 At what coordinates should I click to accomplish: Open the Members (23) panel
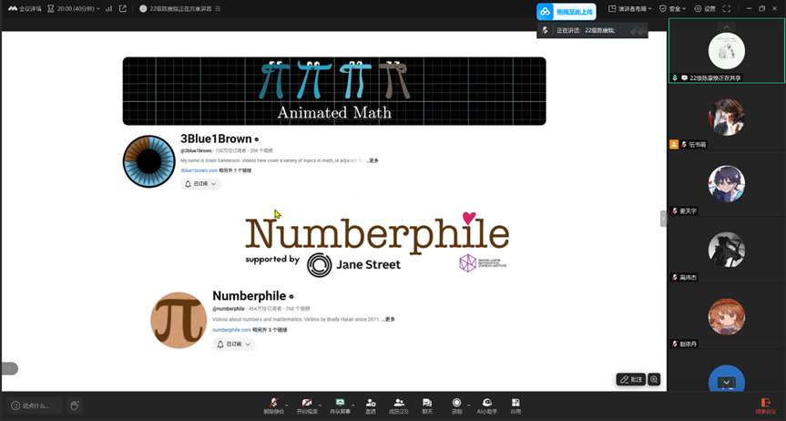[399, 405]
